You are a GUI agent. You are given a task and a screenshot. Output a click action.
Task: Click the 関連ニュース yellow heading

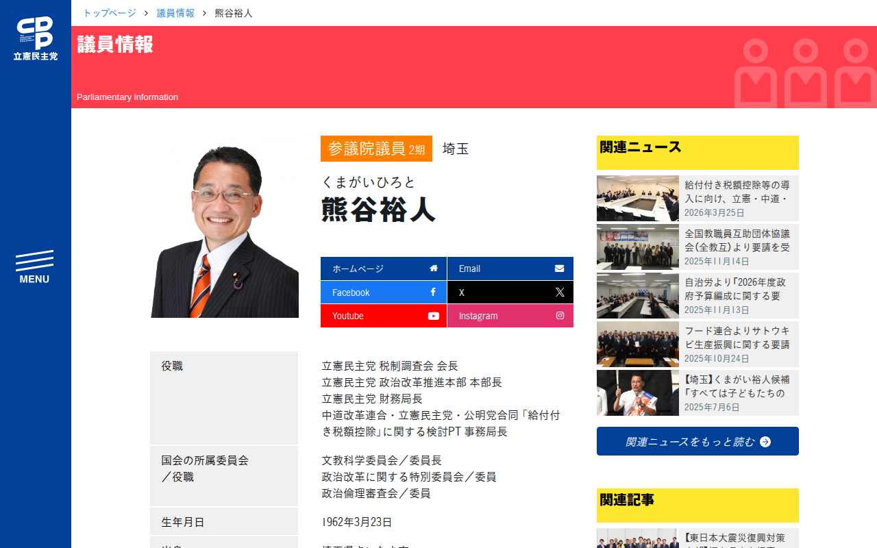[697, 153]
